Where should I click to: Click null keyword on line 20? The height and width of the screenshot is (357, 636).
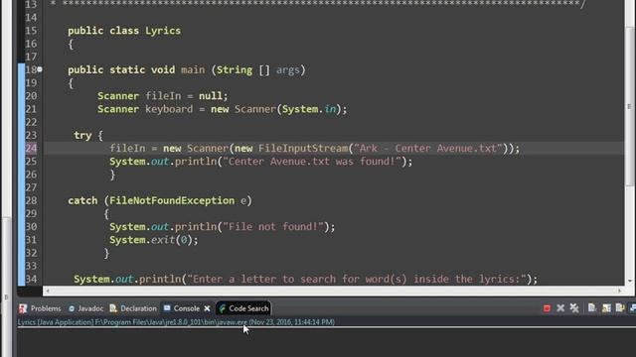(211, 96)
